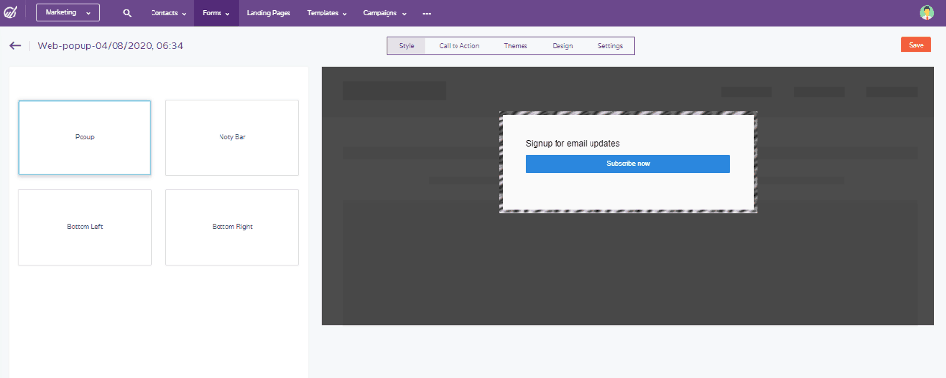This screenshot has height=378, width=946.
Task: Open the three-dots more menu
Action: (427, 14)
